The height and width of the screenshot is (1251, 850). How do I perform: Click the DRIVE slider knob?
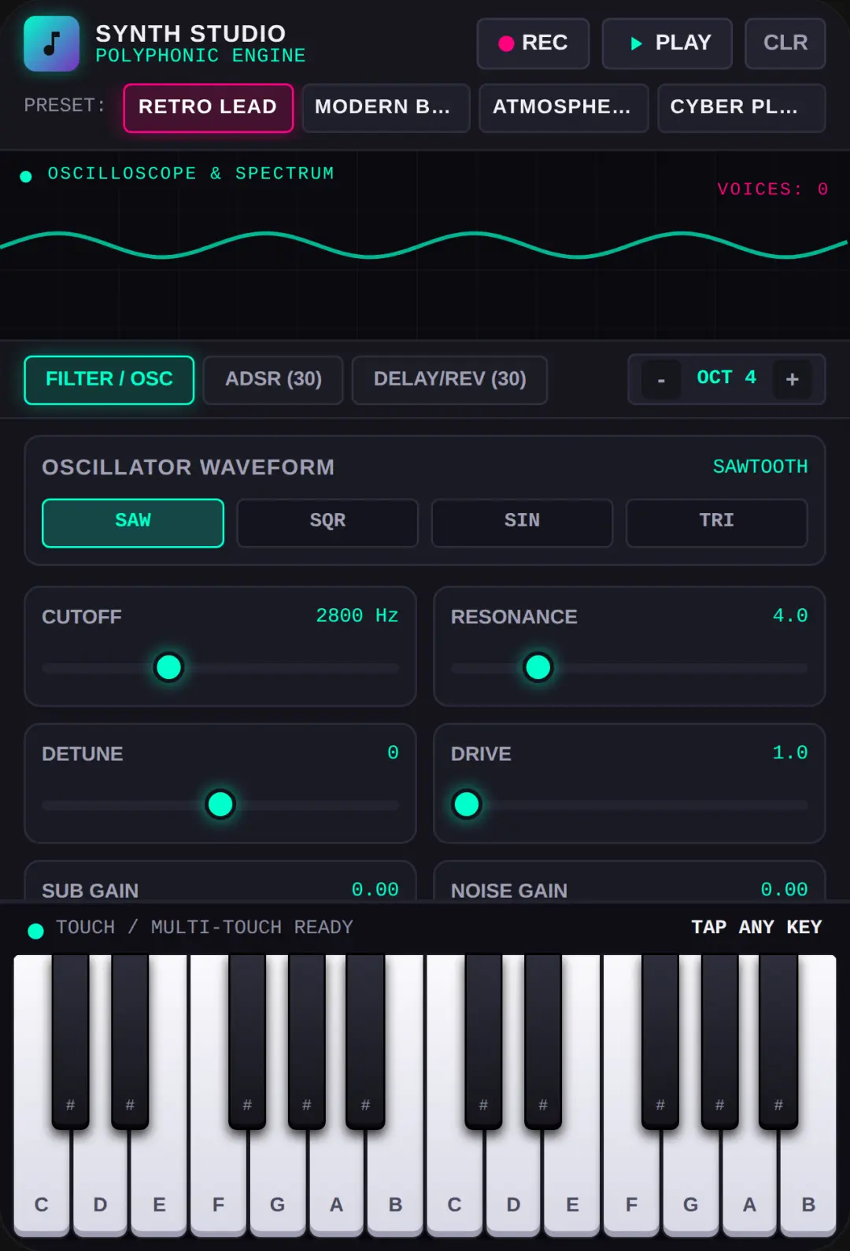click(467, 804)
